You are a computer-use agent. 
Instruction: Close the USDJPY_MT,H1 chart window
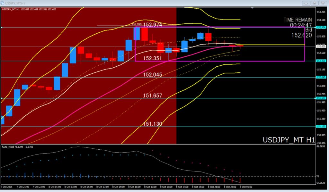pos(323,3)
